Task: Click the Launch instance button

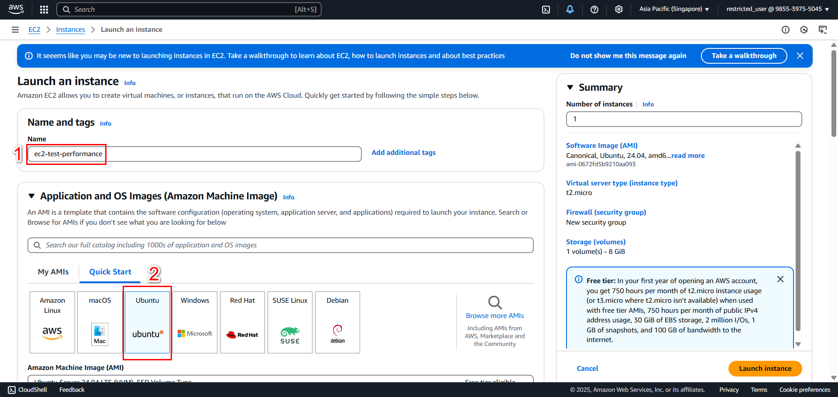Action: [x=765, y=369]
